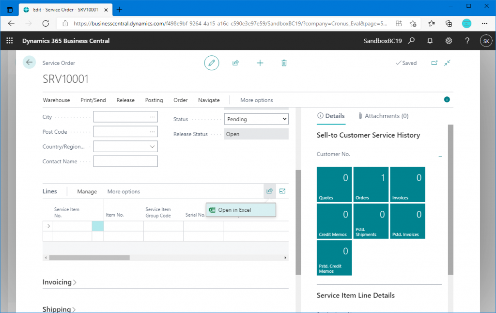Delete the order using the trash icon

click(284, 63)
